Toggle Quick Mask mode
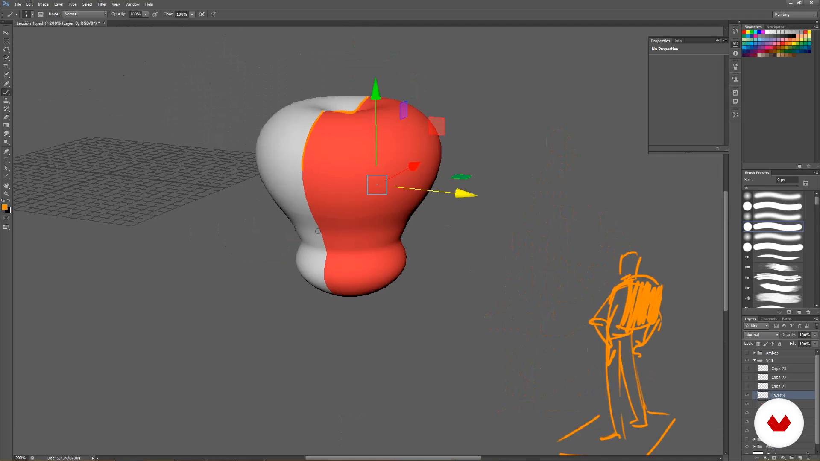This screenshot has height=461, width=820. (6, 218)
